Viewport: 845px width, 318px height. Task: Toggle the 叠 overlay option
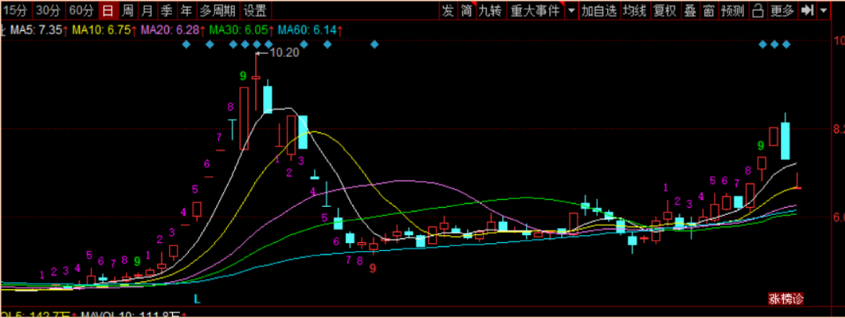click(x=690, y=10)
